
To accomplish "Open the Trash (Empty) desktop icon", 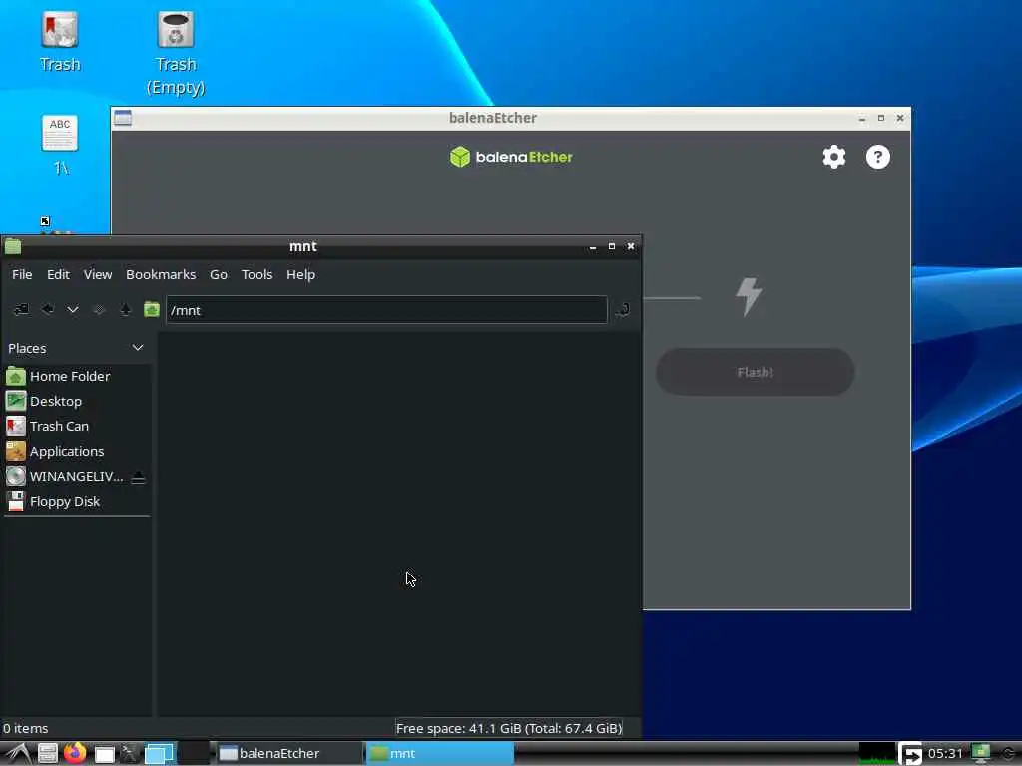I will click(176, 30).
